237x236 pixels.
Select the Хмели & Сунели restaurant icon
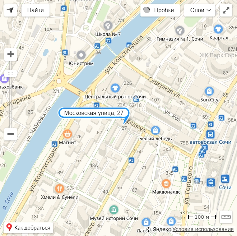click(60, 189)
